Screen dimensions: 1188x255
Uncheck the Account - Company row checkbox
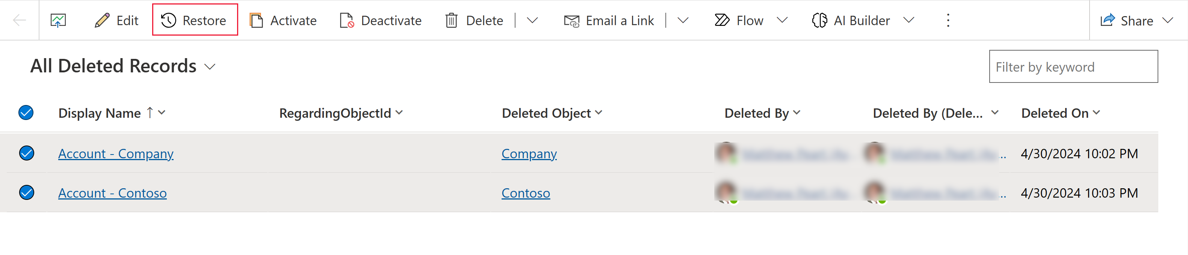coord(26,153)
